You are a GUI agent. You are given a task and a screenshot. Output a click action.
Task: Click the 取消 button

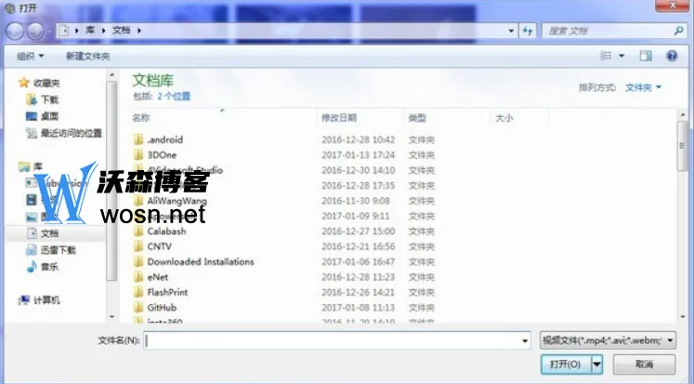click(x=644, y=364)
